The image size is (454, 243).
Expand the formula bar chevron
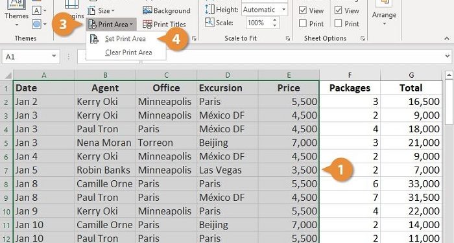point(448,56)
